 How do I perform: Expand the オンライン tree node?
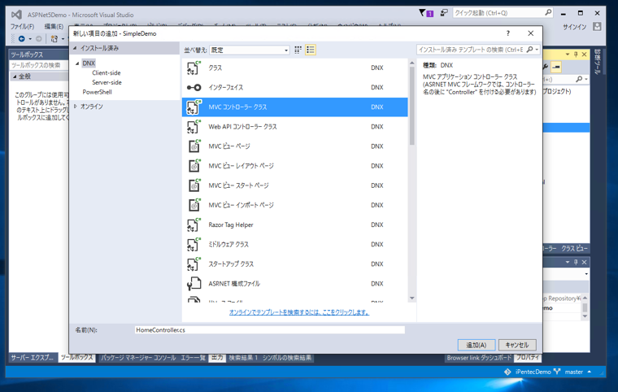pyautogui.click(x=76, y=107)
